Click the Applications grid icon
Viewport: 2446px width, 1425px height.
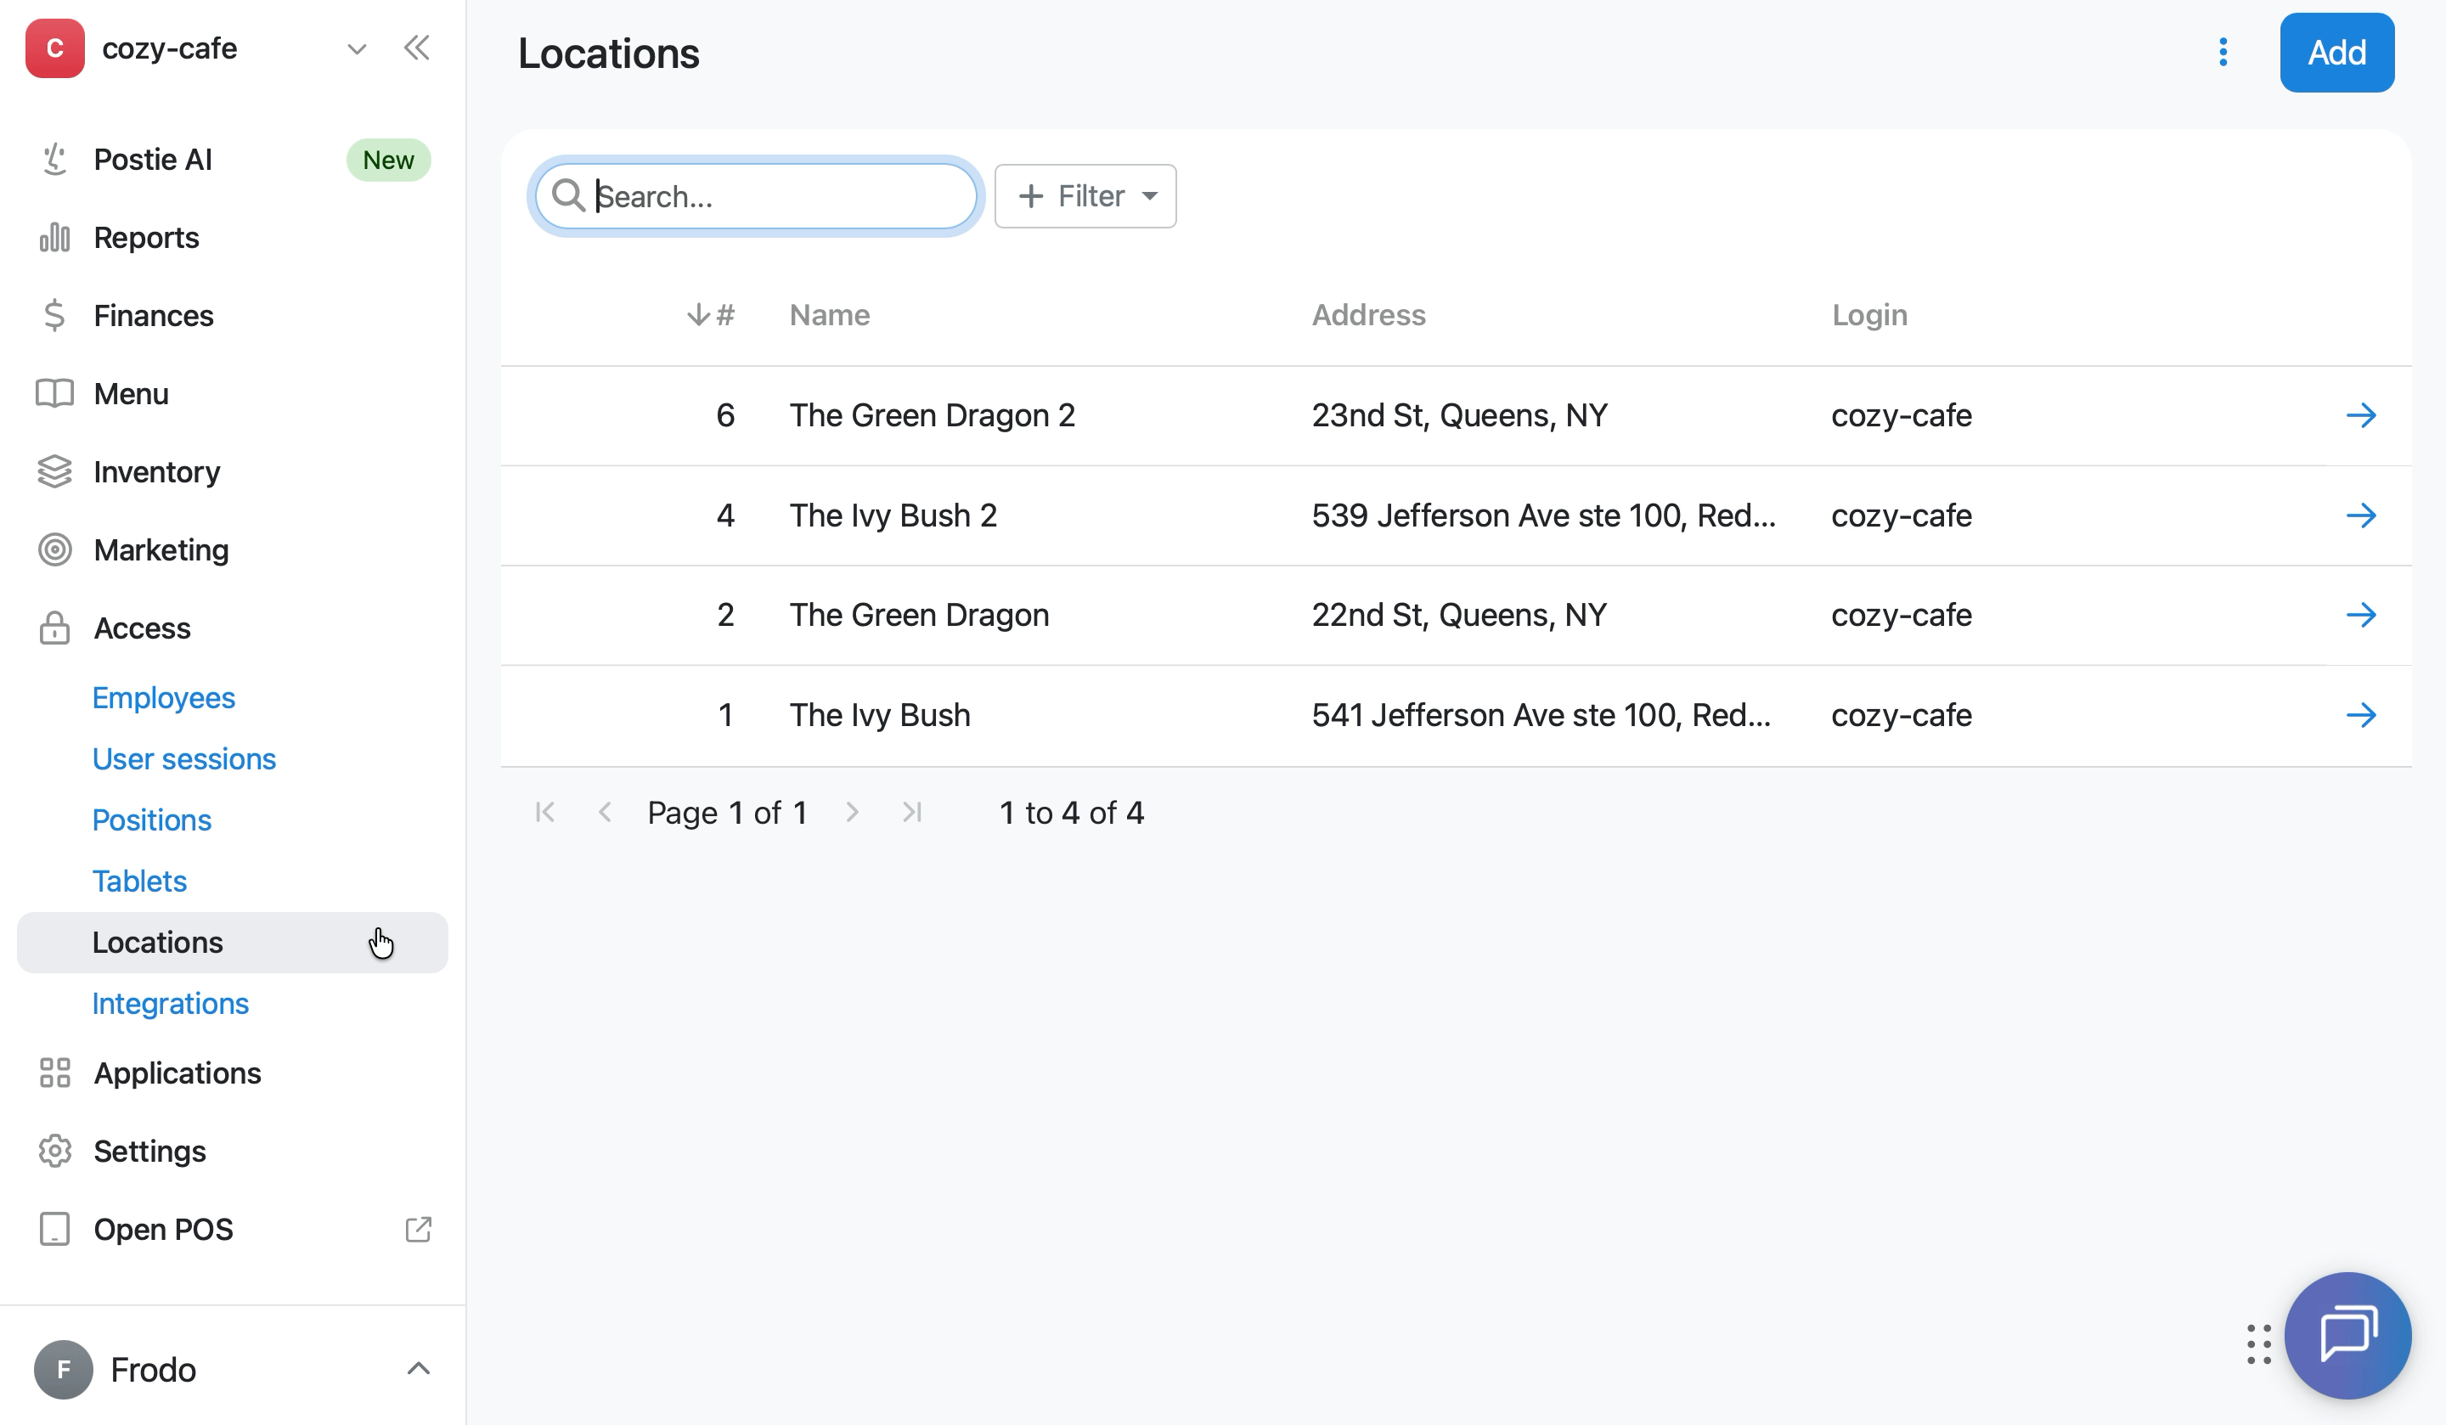pyautogui.click(x=54, y=1073)
